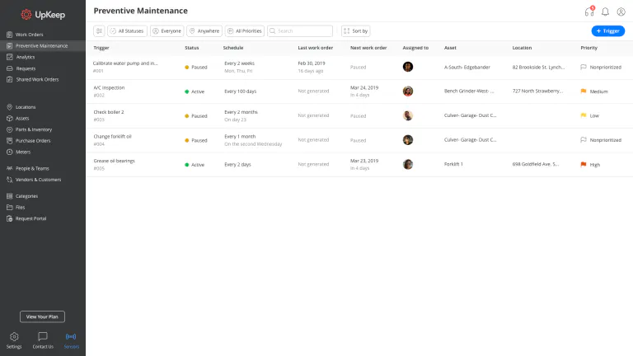Open the Change forklift oil trigger
Image resolution: width=633 pixels, height=356 pixels.
click(x=113, y=137)
